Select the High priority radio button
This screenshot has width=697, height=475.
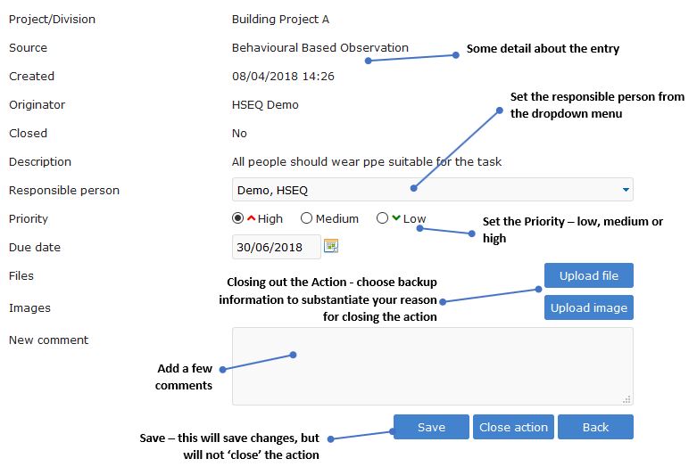[x=238, y=218]
